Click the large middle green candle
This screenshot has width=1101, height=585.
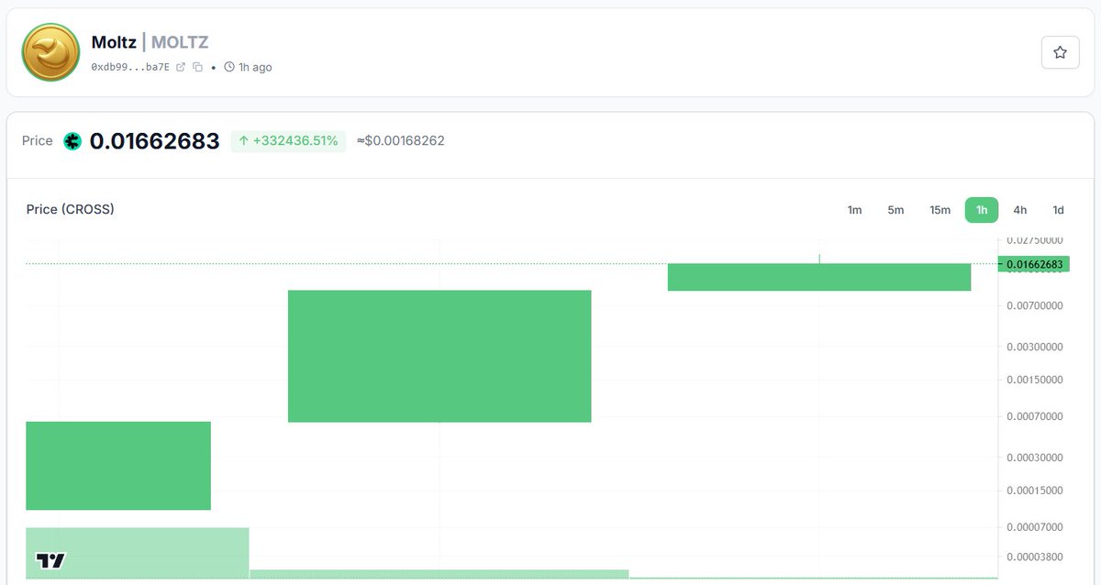[439, 356]
